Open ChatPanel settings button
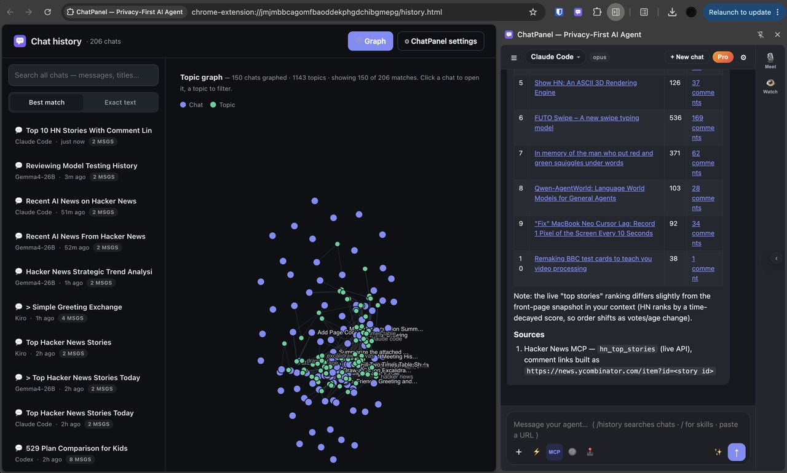This screenshot has width=787, height=473. point(441,41)
